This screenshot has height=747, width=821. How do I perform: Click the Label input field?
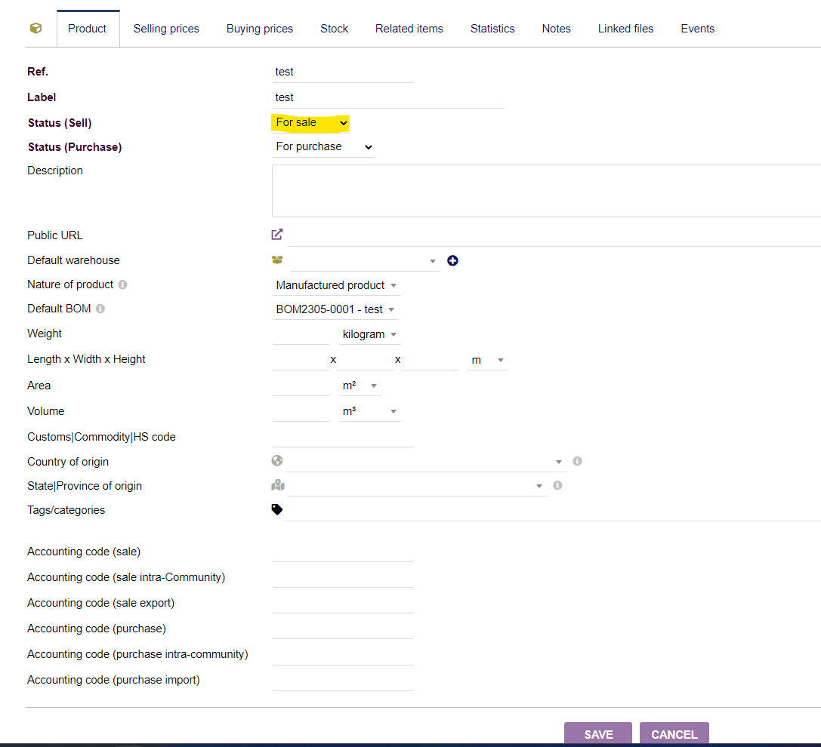(388, 98)
